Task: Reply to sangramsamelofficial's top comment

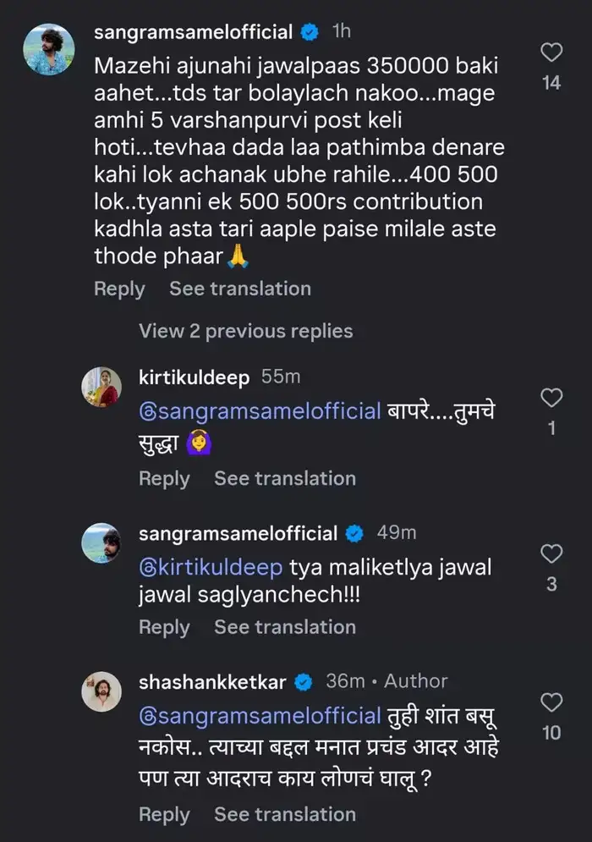Action: [119, 289]
